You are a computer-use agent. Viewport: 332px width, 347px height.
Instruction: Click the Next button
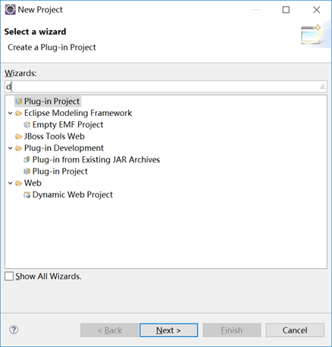168,330
